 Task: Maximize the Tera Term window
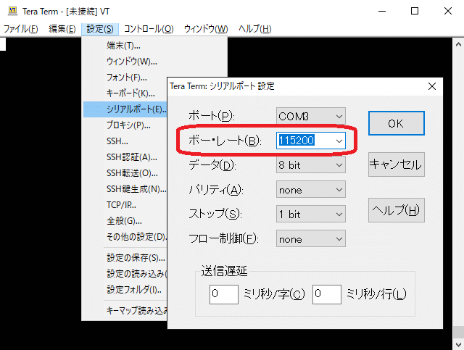click(415, 12)
